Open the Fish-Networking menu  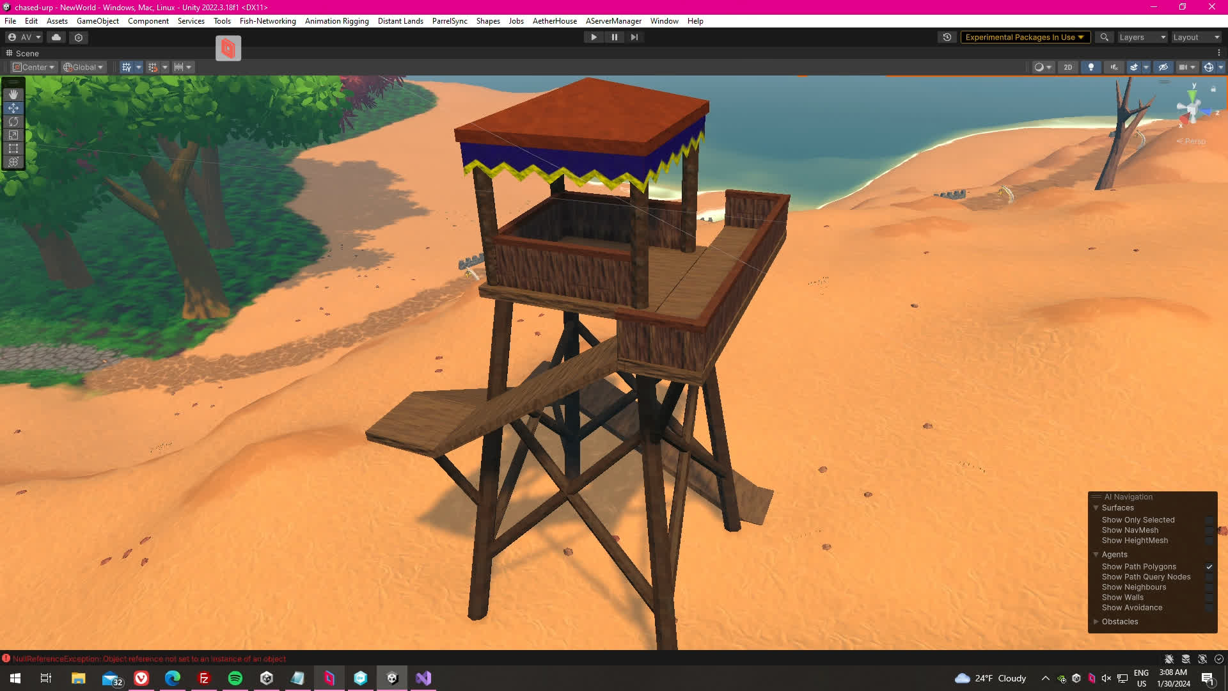click(267, 21)
